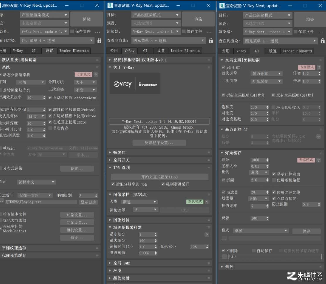Viewport: 326px width, 284px height.
Task: Click the lock icon in the left window
Action: click(99, 40)
